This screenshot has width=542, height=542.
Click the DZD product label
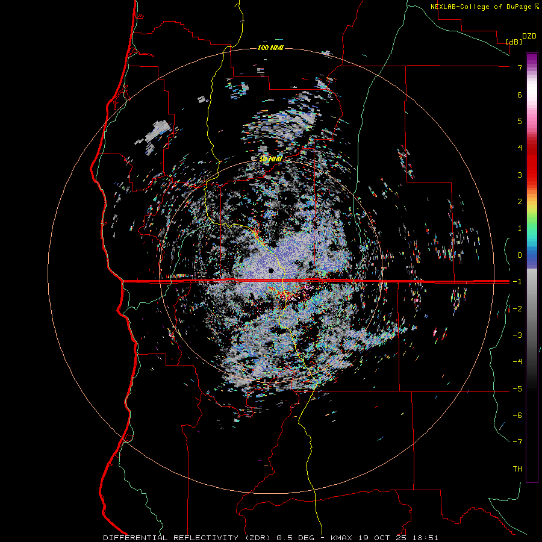click(x=529, y=36)
